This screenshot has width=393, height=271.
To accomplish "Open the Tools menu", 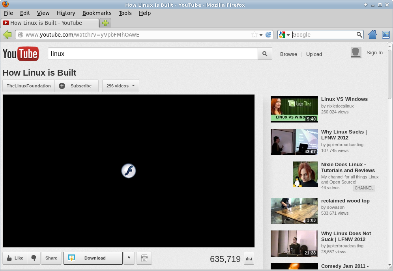I will point(125,13).
